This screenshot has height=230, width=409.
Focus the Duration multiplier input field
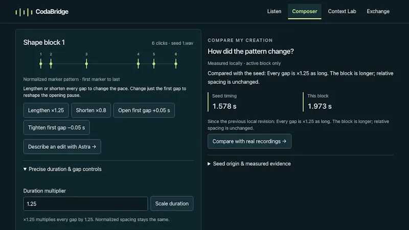(85, 203)
